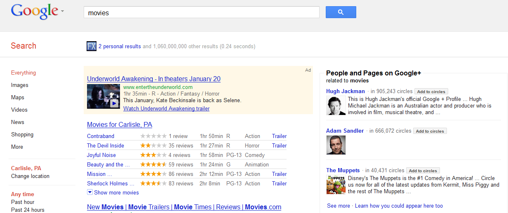Click The Devil Inside star rating

pos(153,146)
